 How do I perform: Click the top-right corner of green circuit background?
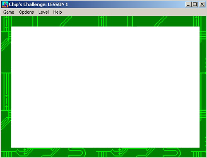(203, 21)
